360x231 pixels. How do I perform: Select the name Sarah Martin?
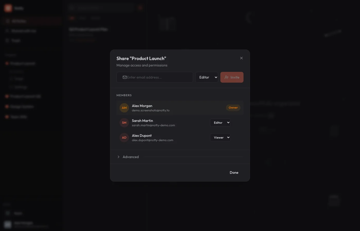pos(142,121)
